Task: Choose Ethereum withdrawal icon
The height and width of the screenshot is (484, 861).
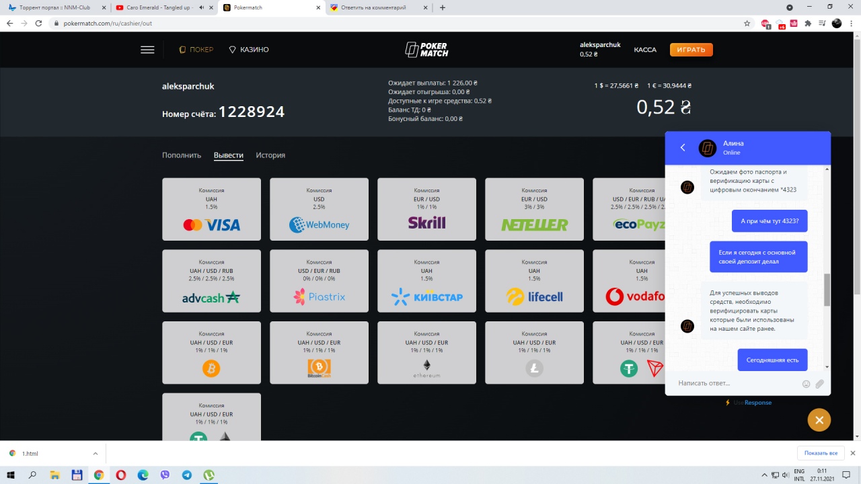Action: 426,368
